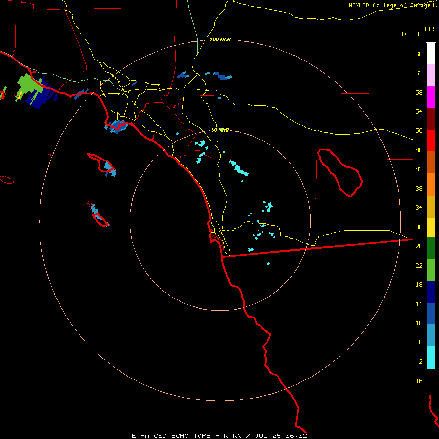Image resolution: width=439 pixels, height=439 pixels.
Task: Click the Enhanced Echo Tops KNKX caption
Action: (219, 436)
